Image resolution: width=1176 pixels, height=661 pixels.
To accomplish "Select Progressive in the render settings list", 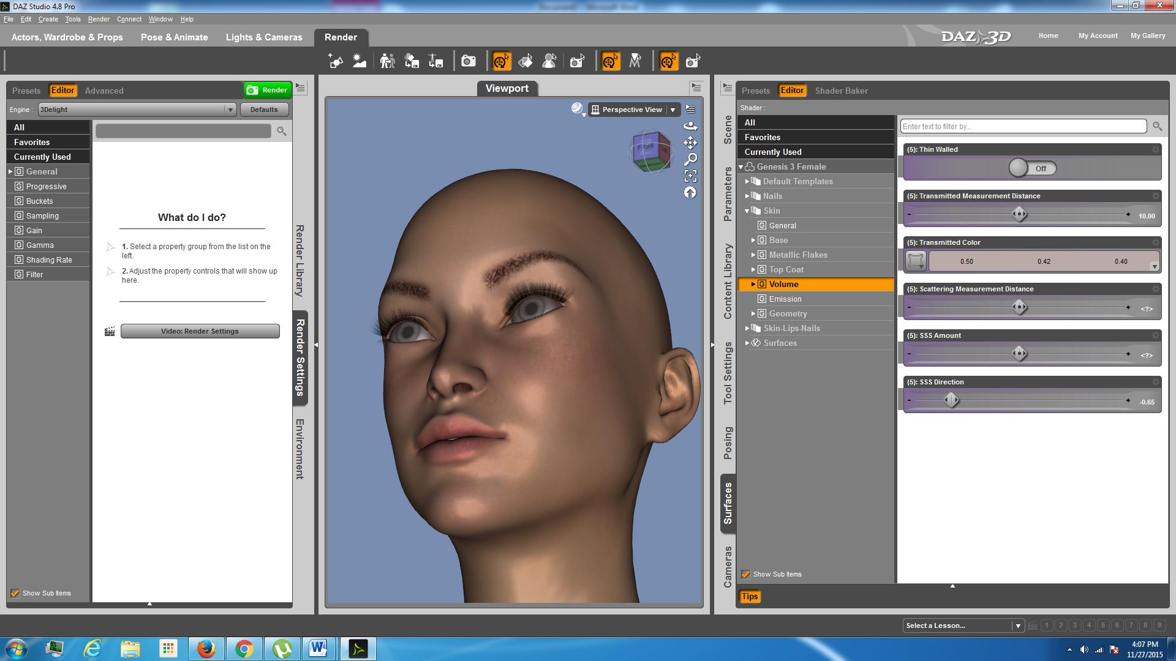I will point(47,187).
